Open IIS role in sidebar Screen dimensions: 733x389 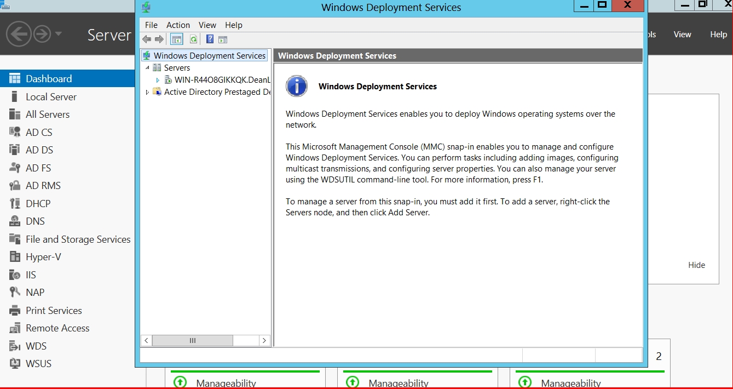pyautogui.click(x=67, y=275)
